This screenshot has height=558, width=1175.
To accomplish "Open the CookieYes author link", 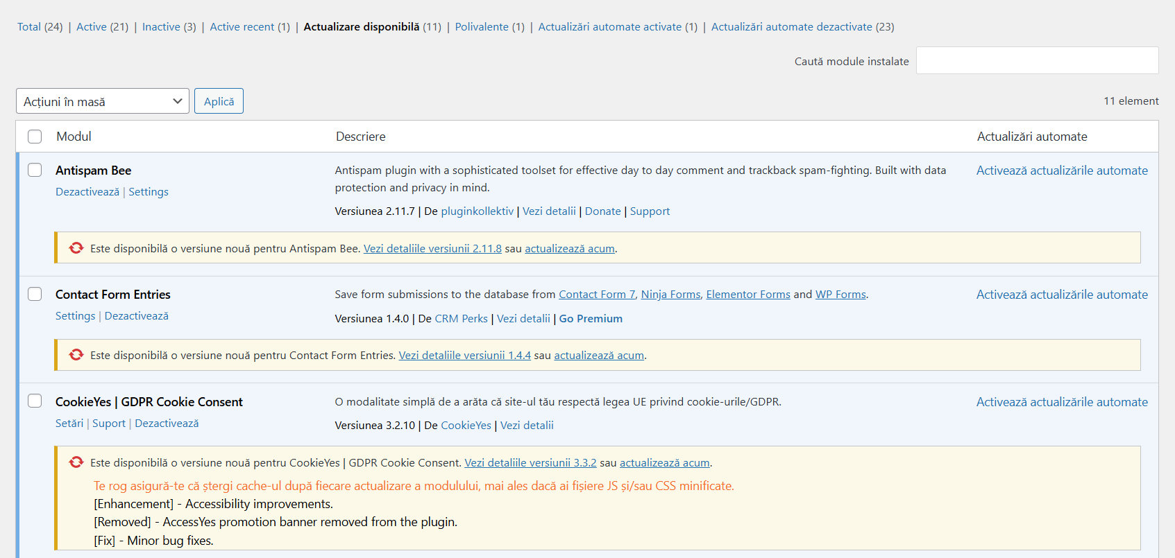I will coord(466,426).
